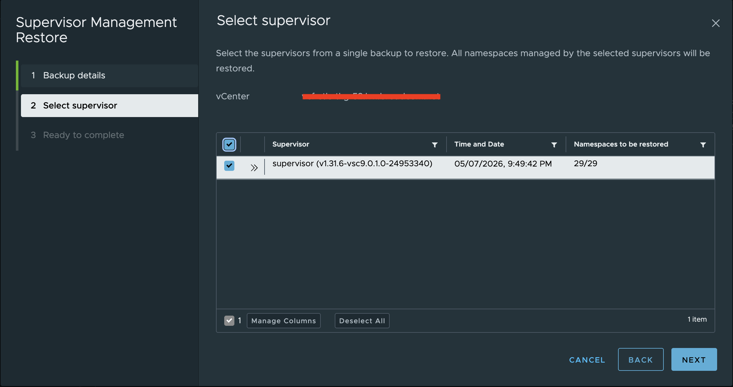Image resolution: width=733 pixels, height=387 pixels.
Task: Go to step 1 Backup details
Action: point(110,75)
